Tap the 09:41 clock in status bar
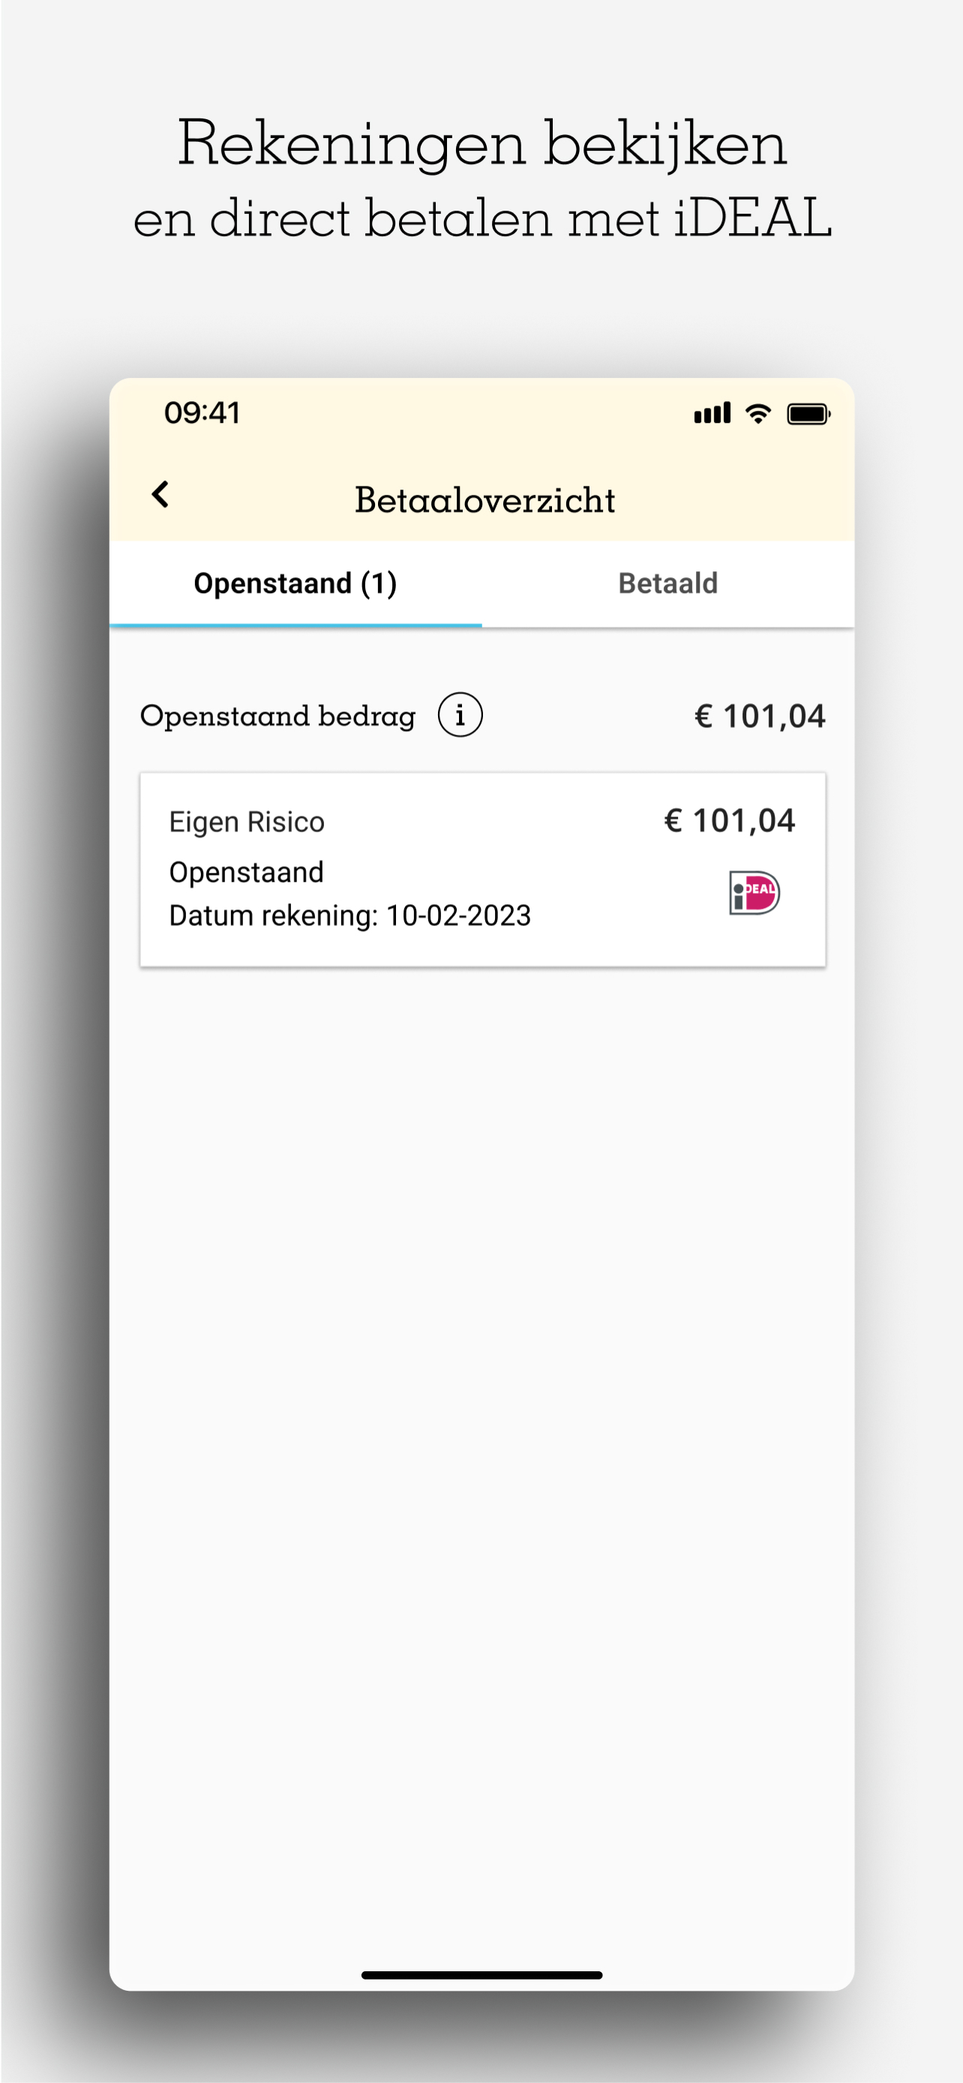 pyautogui.click(x=202, y=413)
